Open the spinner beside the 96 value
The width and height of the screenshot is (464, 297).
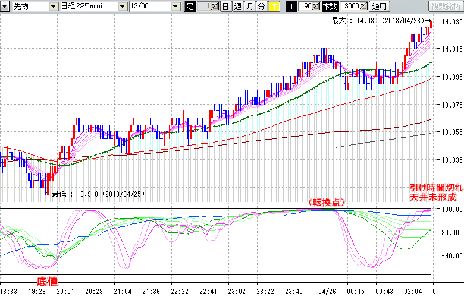(x=316, y=7)
